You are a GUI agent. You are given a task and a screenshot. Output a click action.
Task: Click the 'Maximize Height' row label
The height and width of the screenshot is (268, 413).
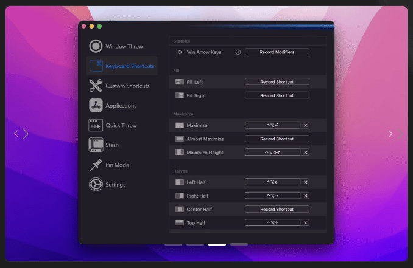[205, 153]
